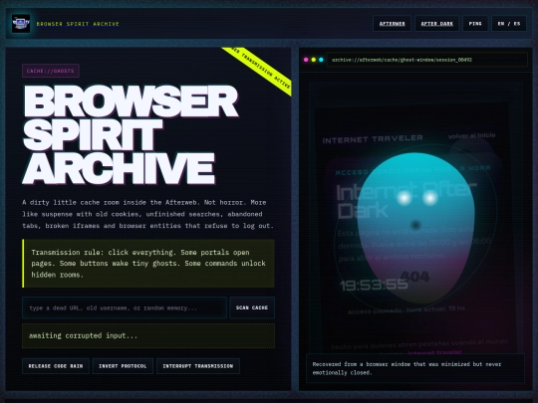
Task: Click the 19:53:55 clock in preview
Action: click(374, 285)
